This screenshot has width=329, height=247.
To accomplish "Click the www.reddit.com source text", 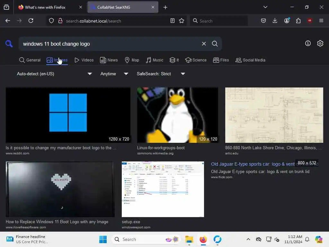I will pos(17,153).
